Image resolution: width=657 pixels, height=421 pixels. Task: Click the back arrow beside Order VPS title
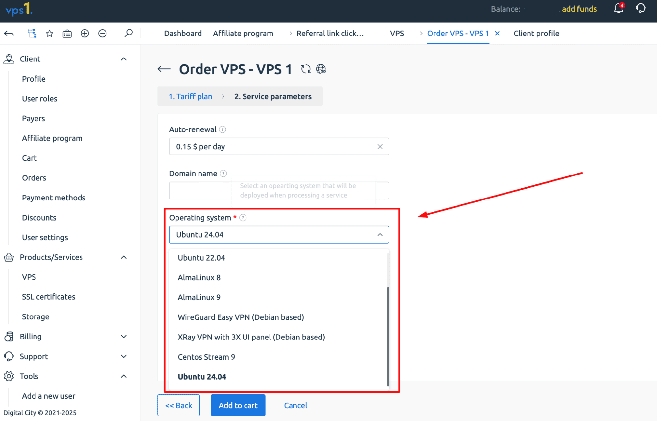tap(164, 69)
